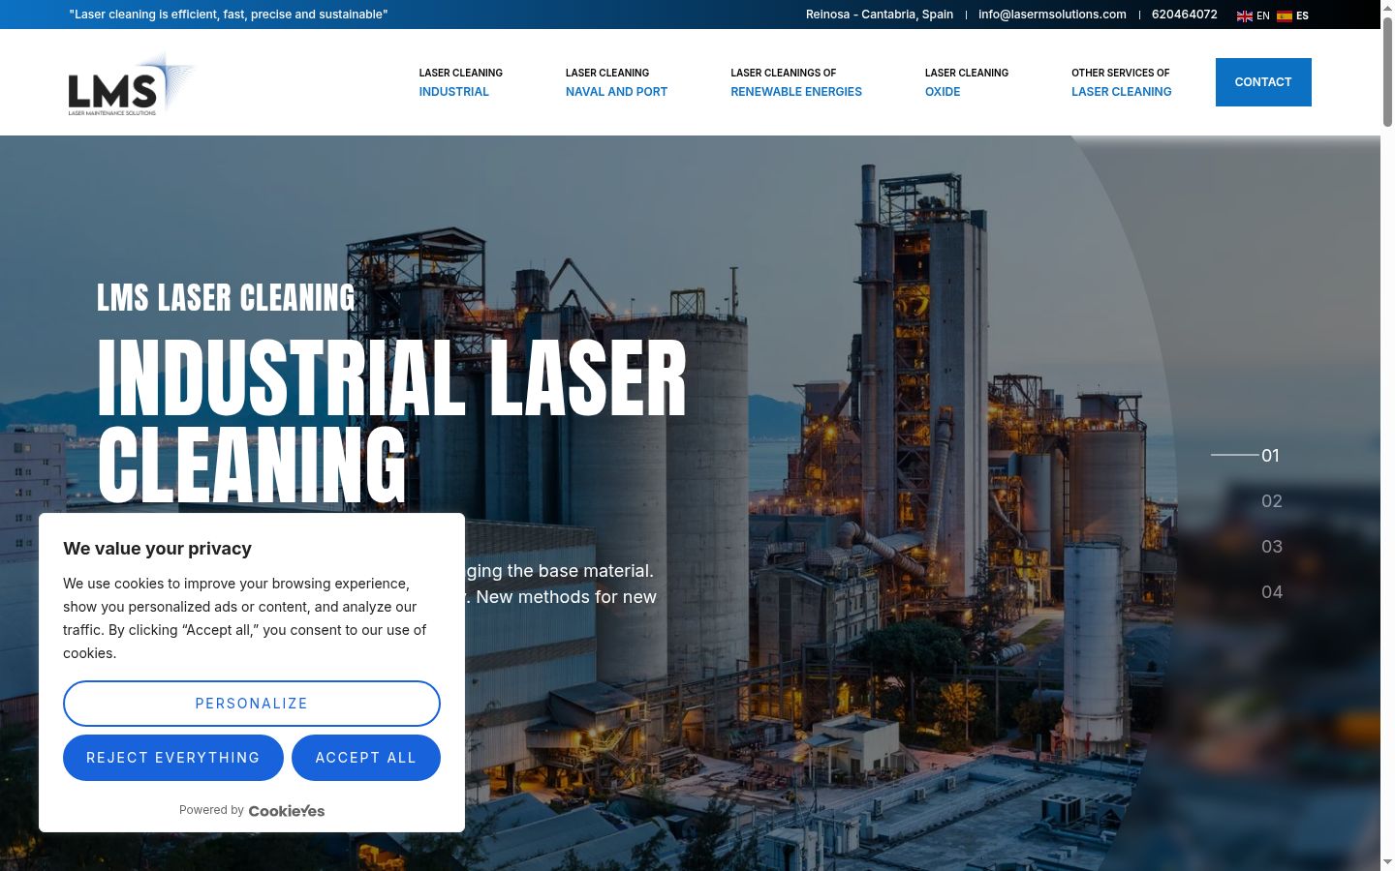Click the scrollbar down arrow
Viewport: 1395px width, 871px height.
click(1387, 862)
